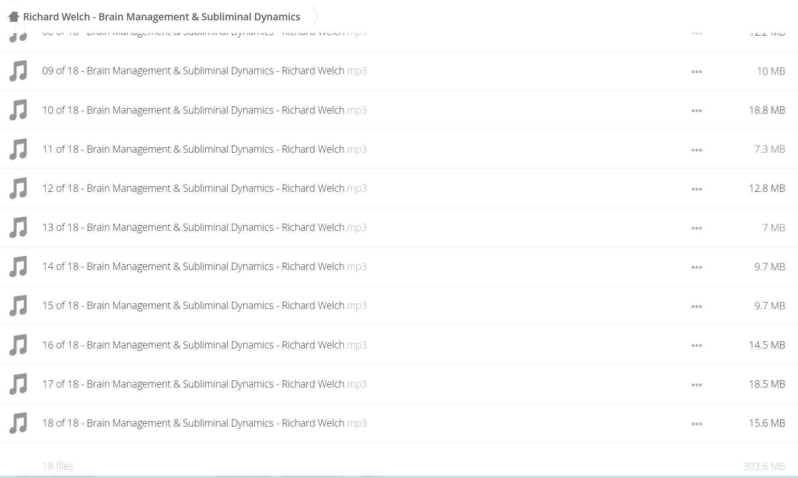Open file name 11 of 18 mp3

(x=204, y=149)
